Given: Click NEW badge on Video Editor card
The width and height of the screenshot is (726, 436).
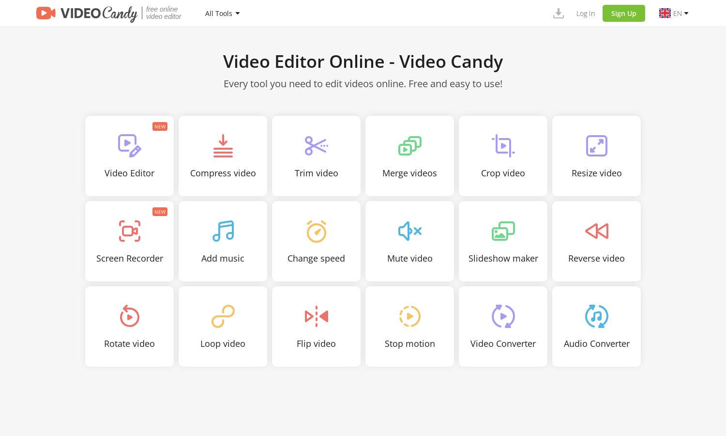Looking at the screenshot, I should pyautogui.click(x=160, y=126).
